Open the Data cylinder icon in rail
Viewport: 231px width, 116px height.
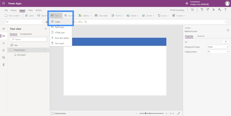(x=4, y=50)
